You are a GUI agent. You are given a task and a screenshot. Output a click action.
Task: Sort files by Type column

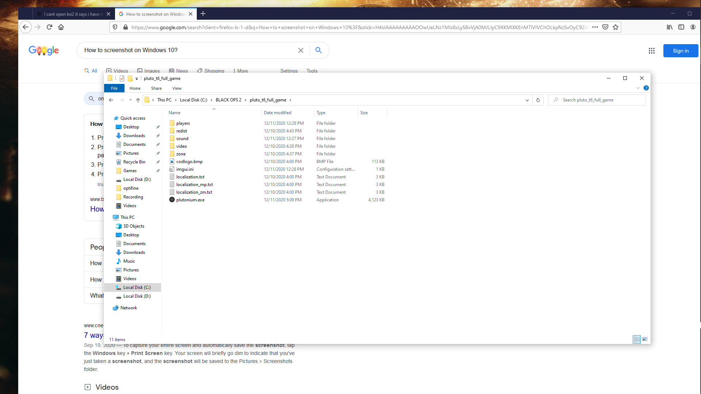[336, 113]
